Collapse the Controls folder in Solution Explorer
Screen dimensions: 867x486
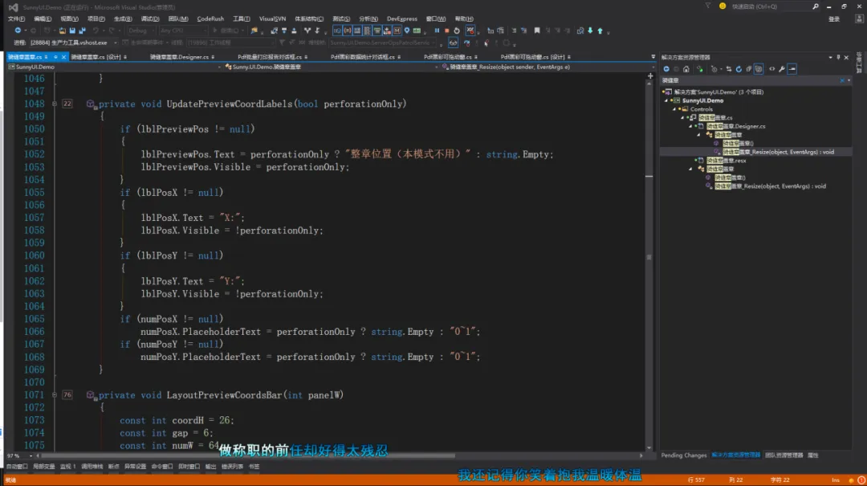pos(674,109)
